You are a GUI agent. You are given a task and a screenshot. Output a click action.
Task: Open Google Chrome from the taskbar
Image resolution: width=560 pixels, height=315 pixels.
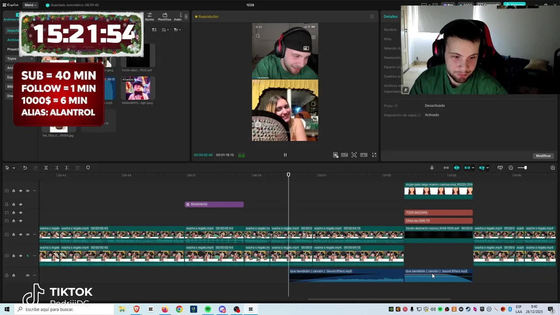(x=179, y=309)
